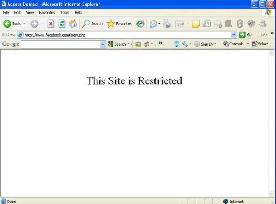Click the Google toolbar Convert button

click(x=233, y=44)
